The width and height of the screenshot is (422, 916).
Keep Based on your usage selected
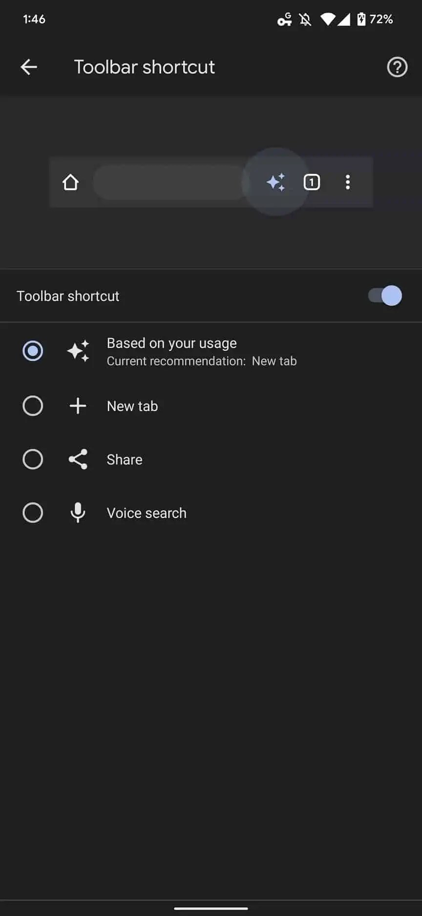pos(32,351)
